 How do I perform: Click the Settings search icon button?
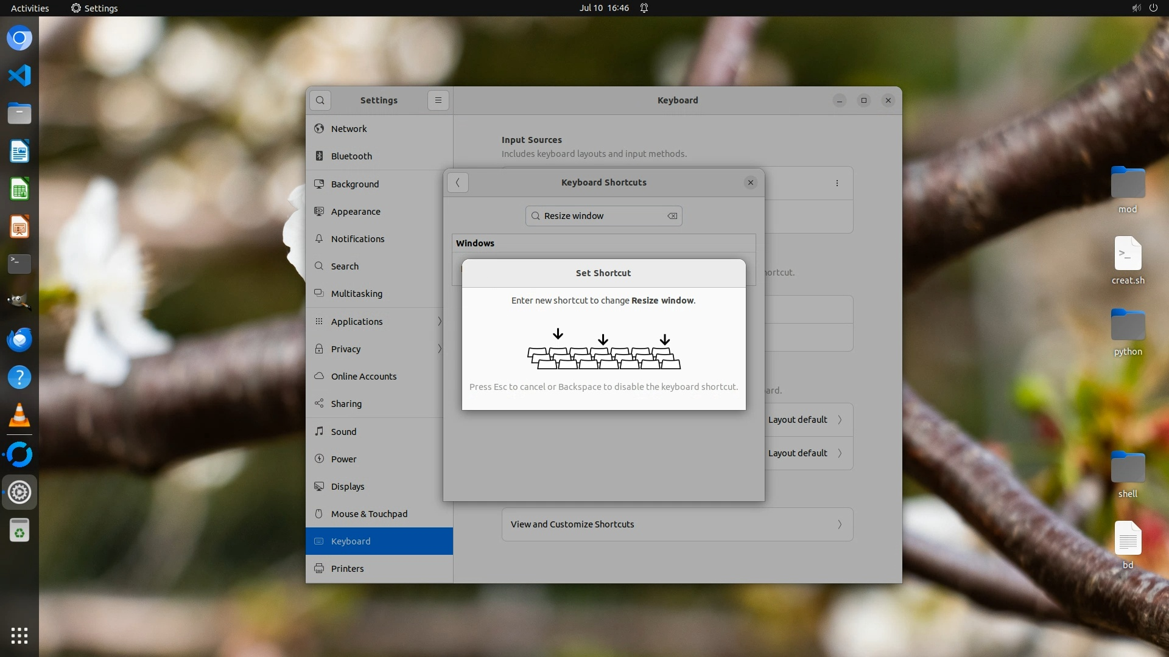tap(320, 100)
